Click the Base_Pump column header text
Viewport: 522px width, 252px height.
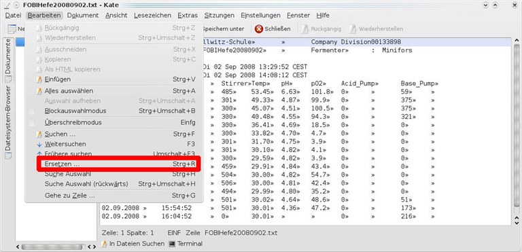[x=418, y=84]
